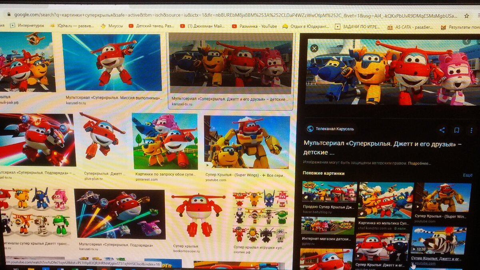This screenshot has height=270, width=480.
Task: Open pinterest.com result Картинки по запросу обои
Action: [165, 141]
